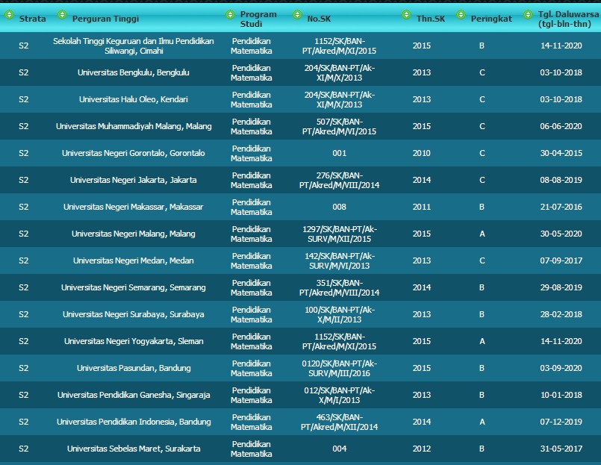Click the sort icon beside Thn.SK header

pos(406,15)
